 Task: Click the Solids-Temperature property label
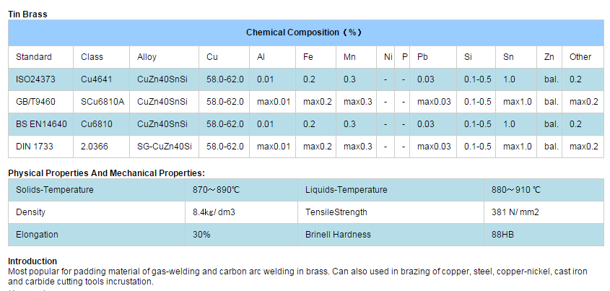(x=55, y=190)
